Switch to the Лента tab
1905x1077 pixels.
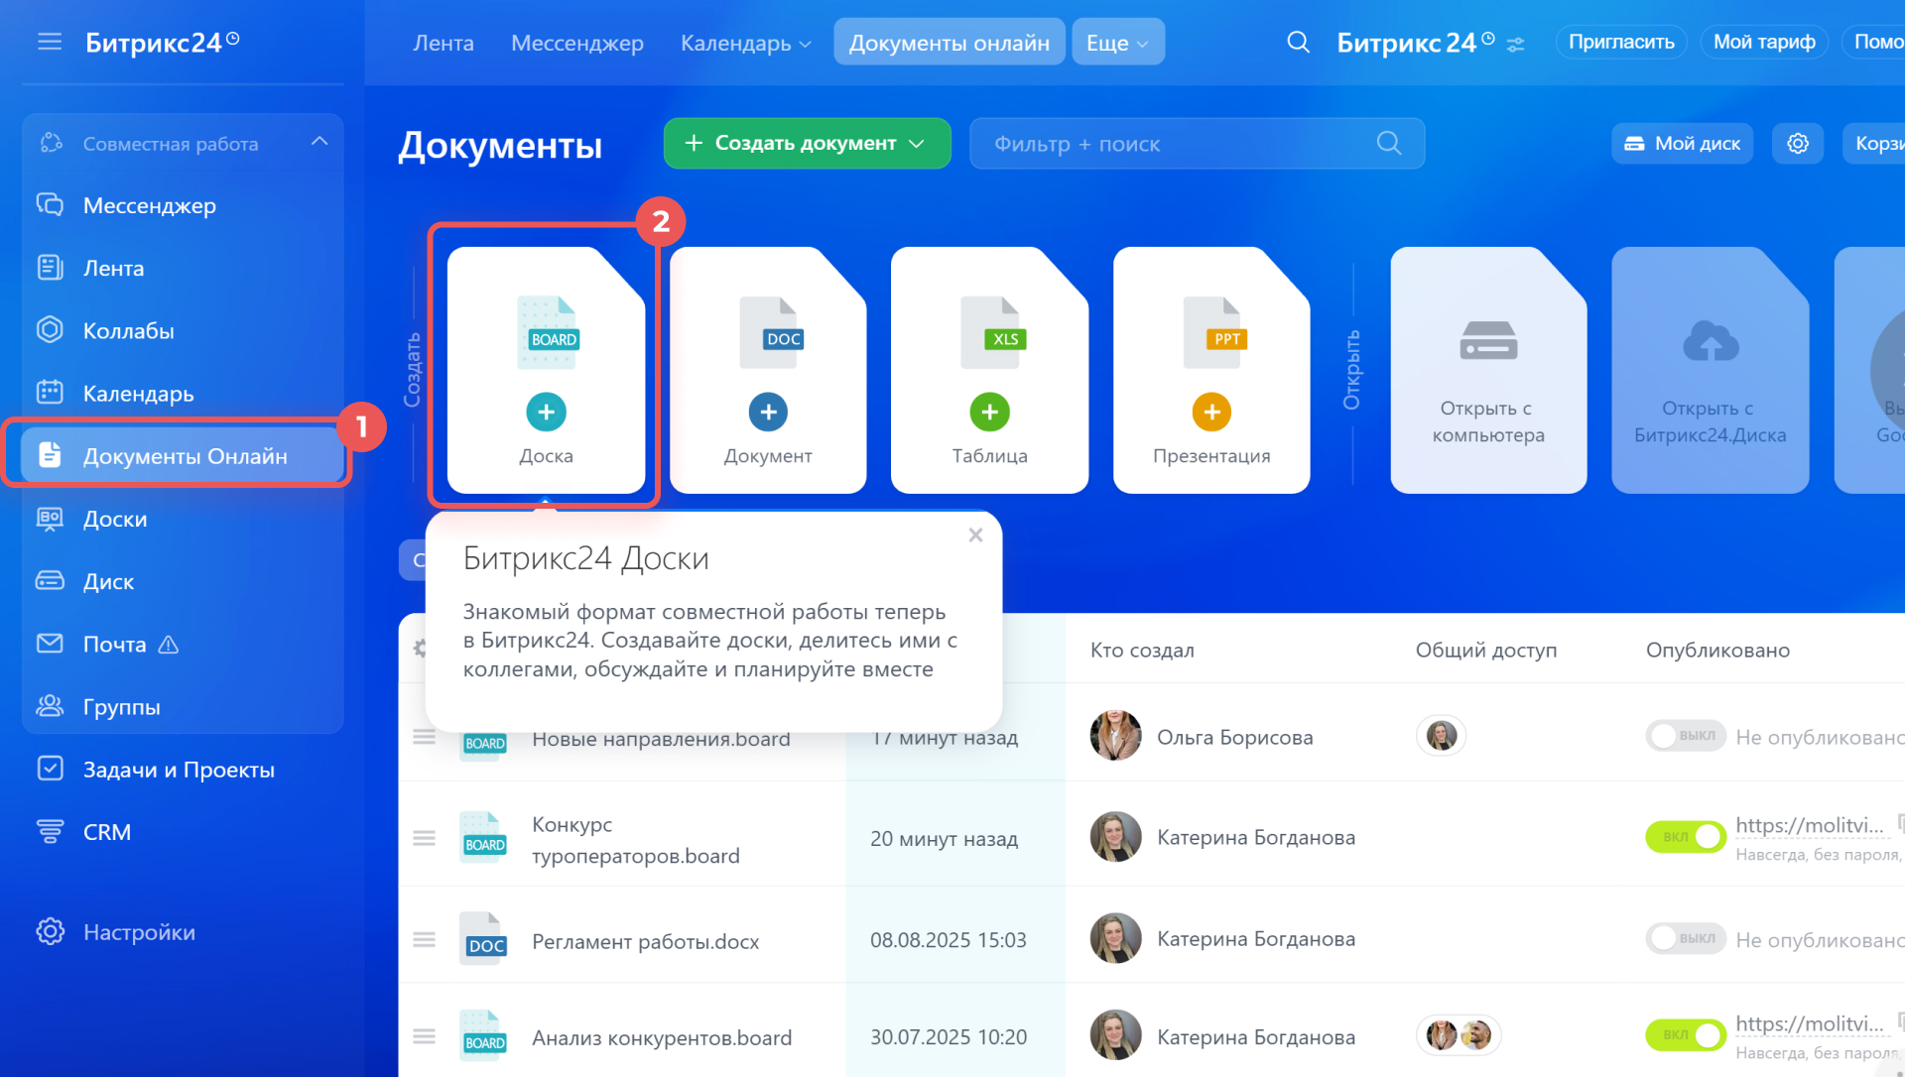444,43
